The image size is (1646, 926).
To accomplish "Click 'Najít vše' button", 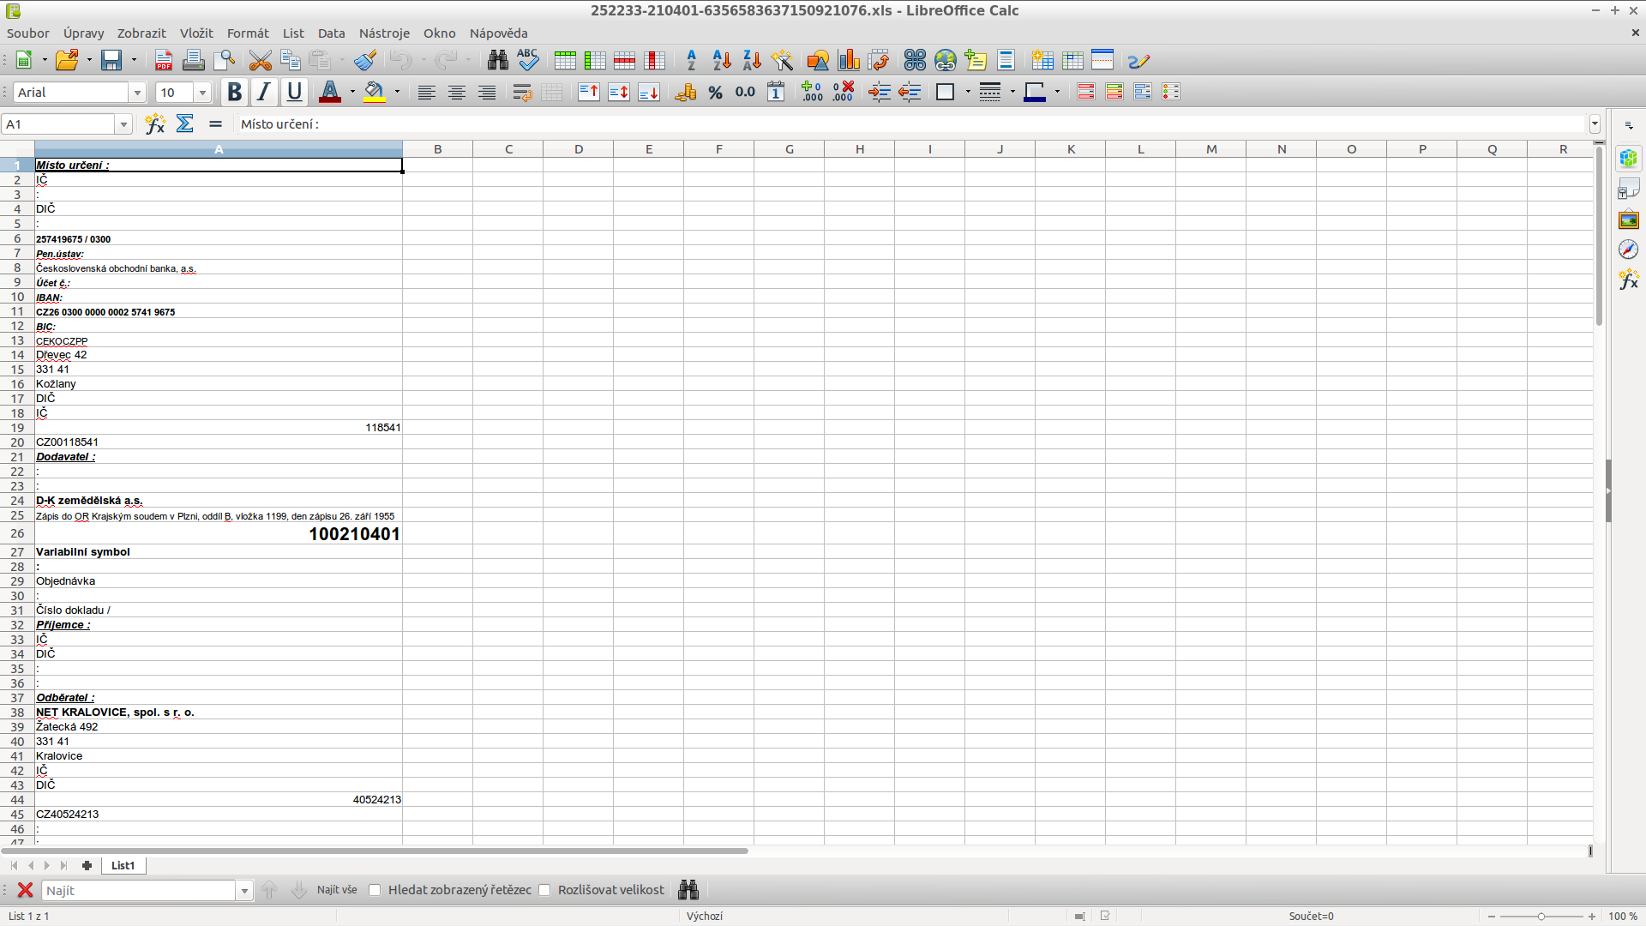I will tap(337, 890).
